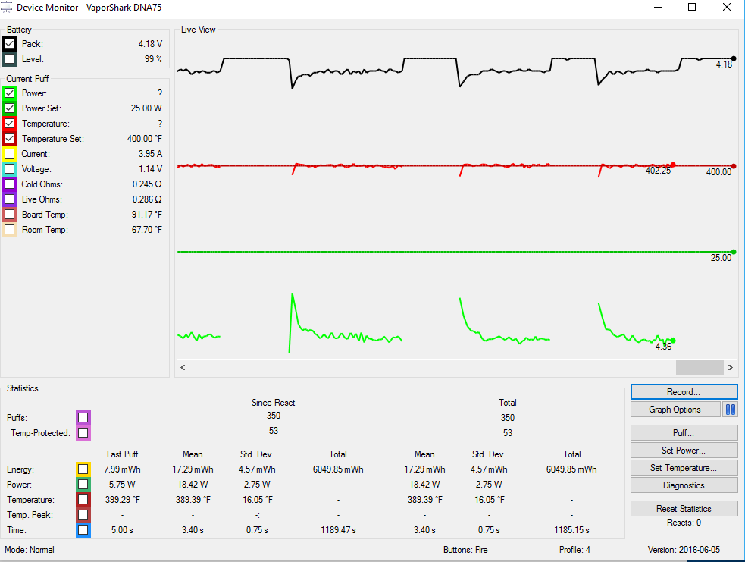
Task: Toggle the Power Set graph checkbox
Action: (x=10, y=108)
